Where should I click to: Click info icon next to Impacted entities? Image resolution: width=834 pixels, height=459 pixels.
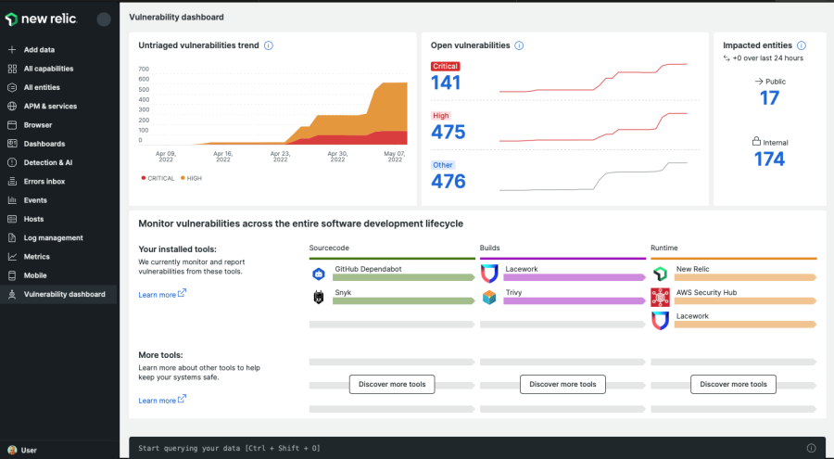point(801,45)
